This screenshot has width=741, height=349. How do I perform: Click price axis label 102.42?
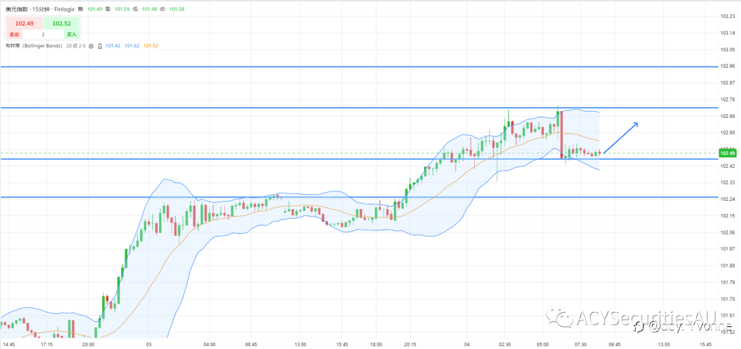point(727,166)
